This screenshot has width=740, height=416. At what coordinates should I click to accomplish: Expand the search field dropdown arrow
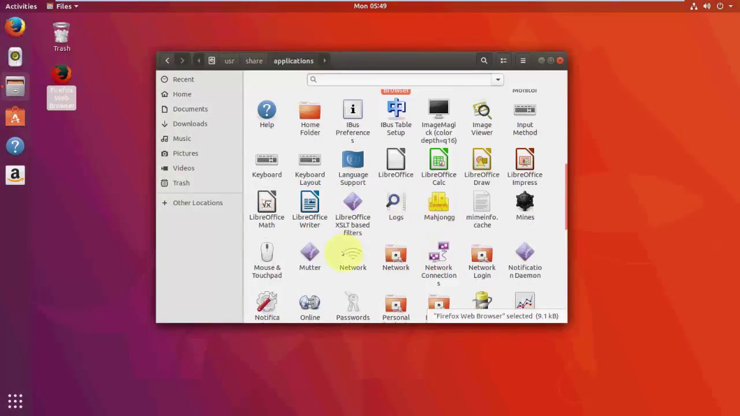point(498,80)
